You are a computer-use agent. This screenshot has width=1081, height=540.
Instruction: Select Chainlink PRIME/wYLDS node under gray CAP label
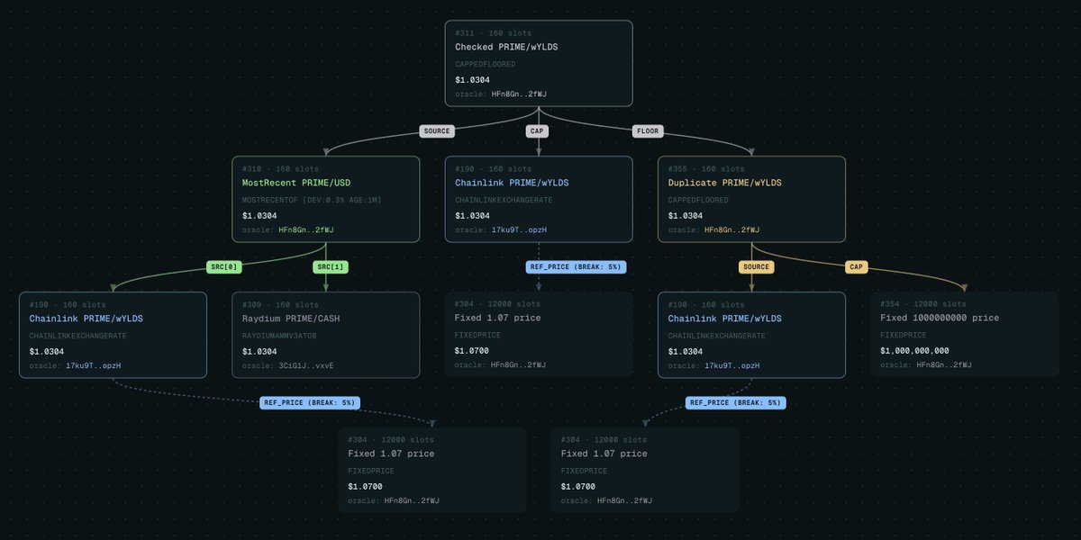539,199
